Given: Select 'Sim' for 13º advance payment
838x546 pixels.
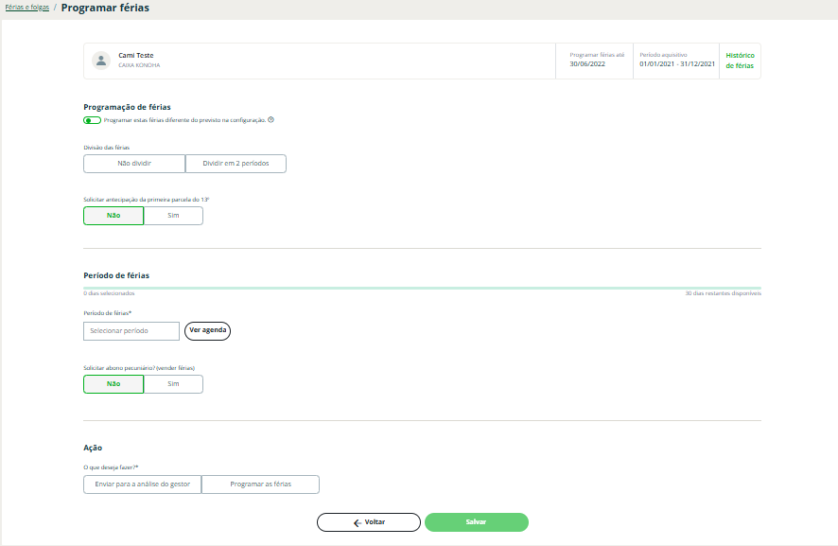Looking at the screenshot, I should click(173, 216).
